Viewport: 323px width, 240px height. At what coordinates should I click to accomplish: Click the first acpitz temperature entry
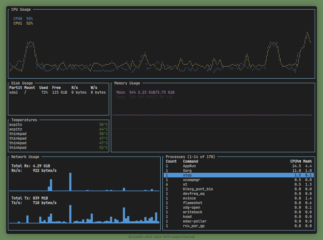pos(16,125)
